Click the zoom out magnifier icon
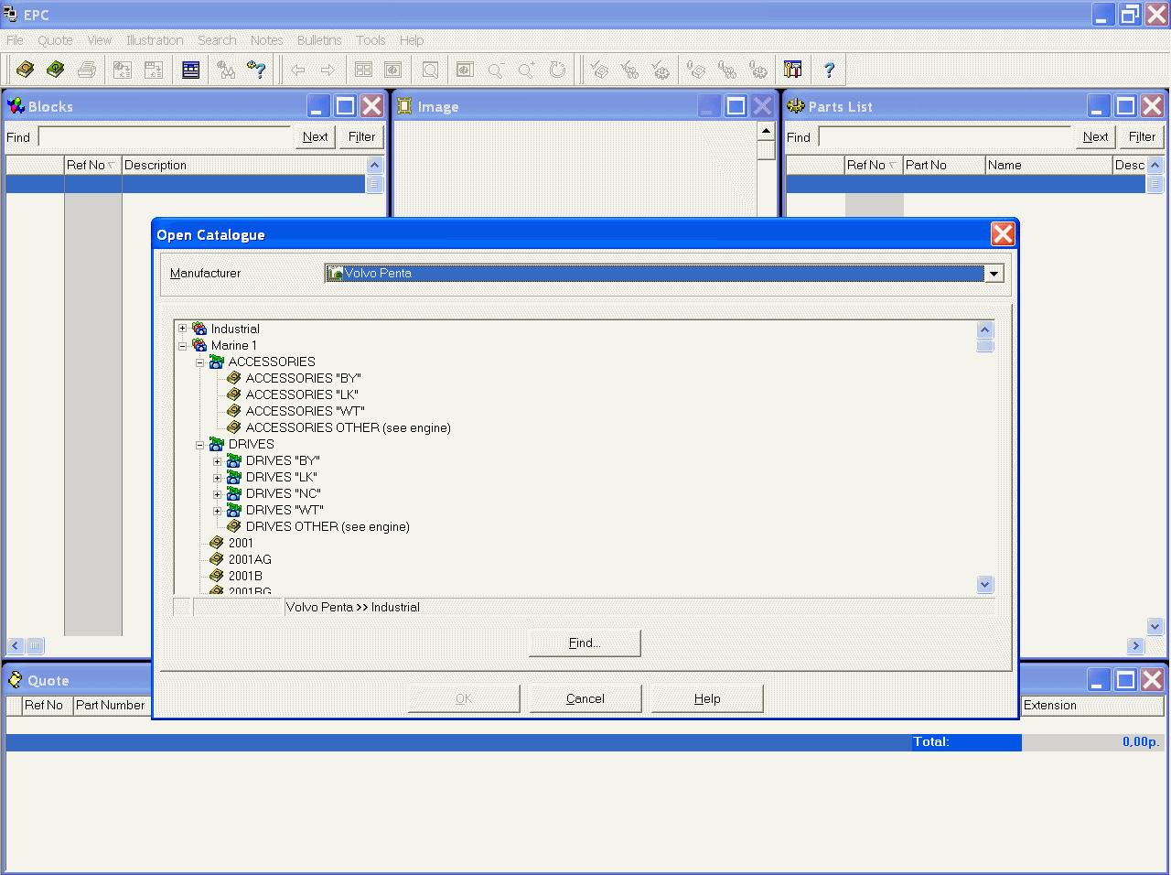 point(496,70)
